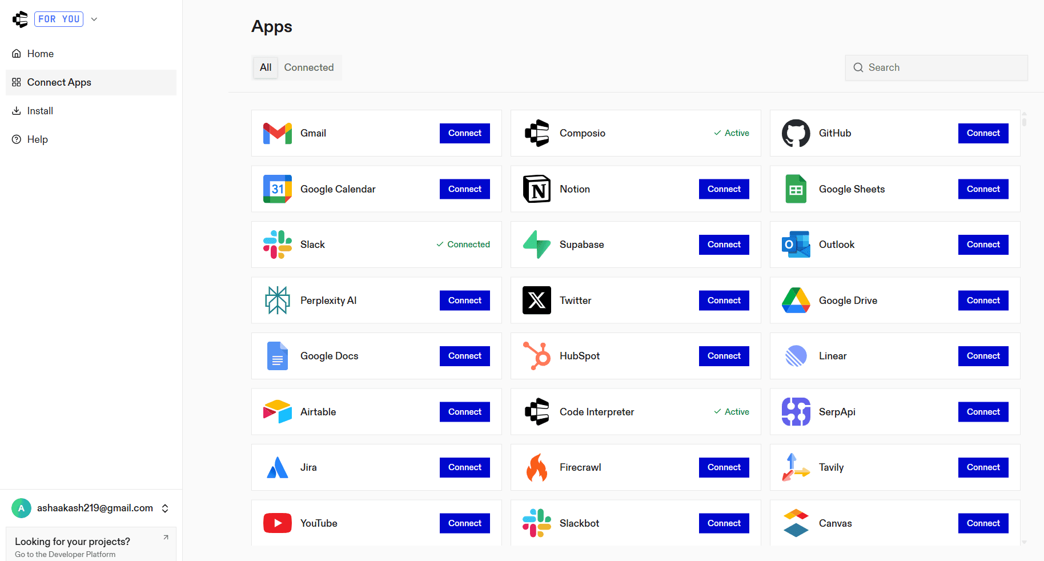Connect Google Calendar

[x=465, y=189]
